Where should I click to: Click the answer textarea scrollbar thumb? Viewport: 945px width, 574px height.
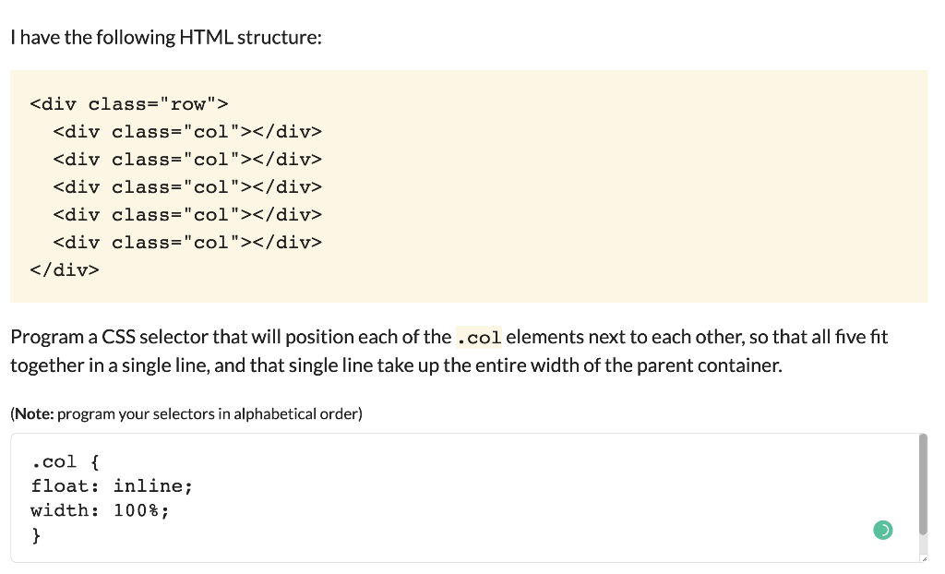923,484
